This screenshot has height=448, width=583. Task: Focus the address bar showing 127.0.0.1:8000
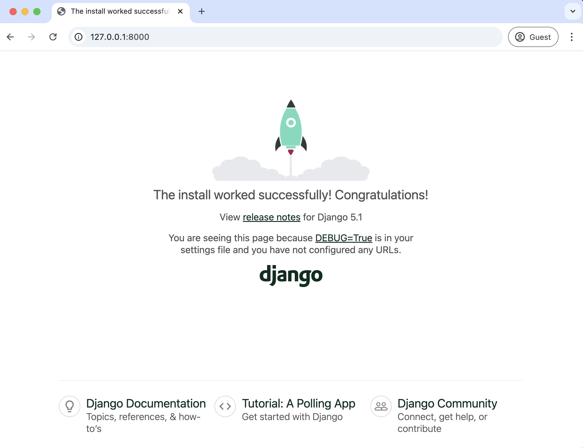(286, 37)
